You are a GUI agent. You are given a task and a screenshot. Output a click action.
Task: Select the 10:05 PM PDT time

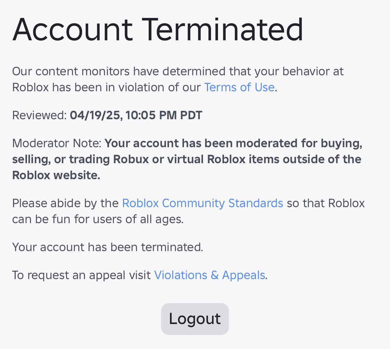click(x=164, y=115)
